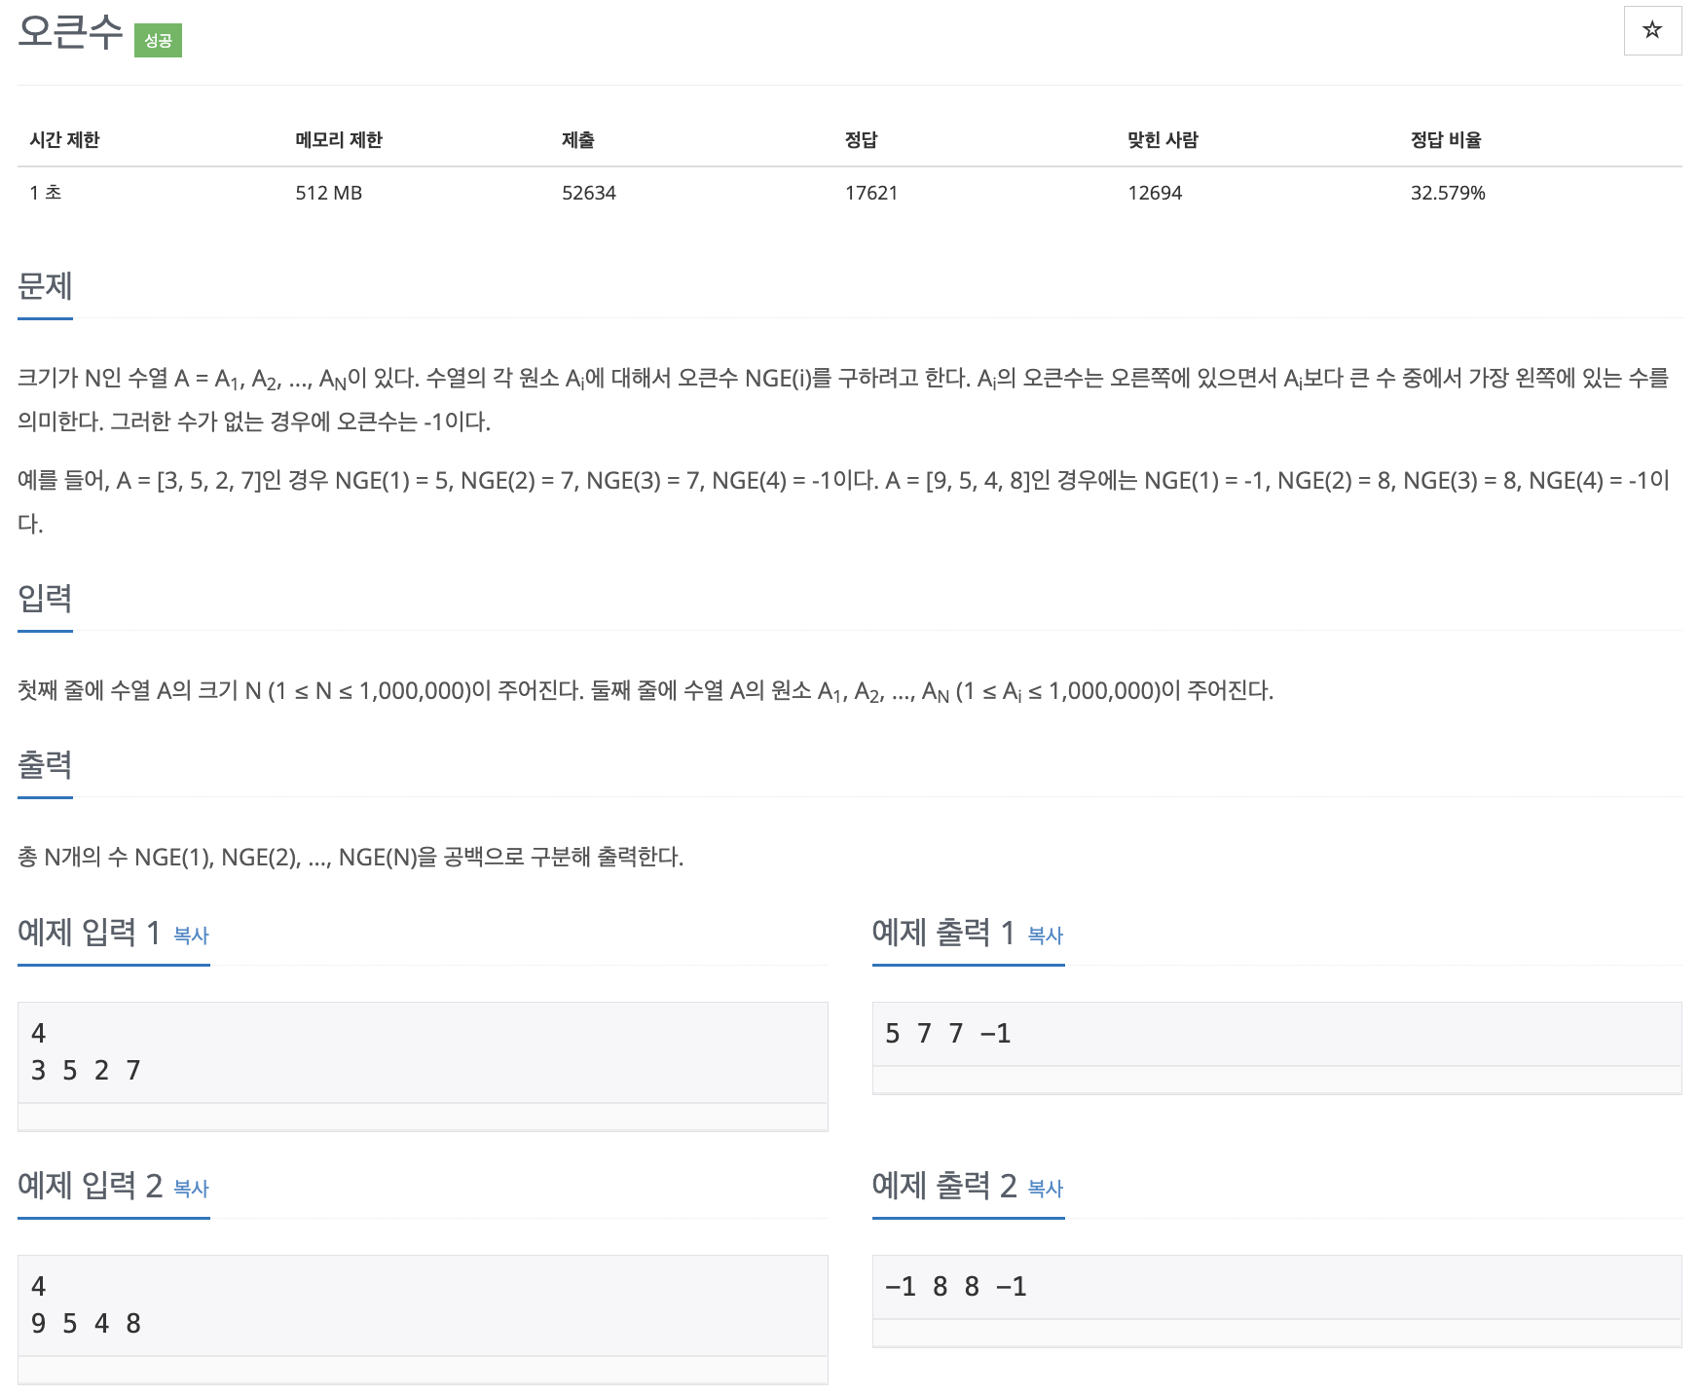Click the 32.579% accuracy value
This screenshot has width=1698, height=1394.
1448,193
